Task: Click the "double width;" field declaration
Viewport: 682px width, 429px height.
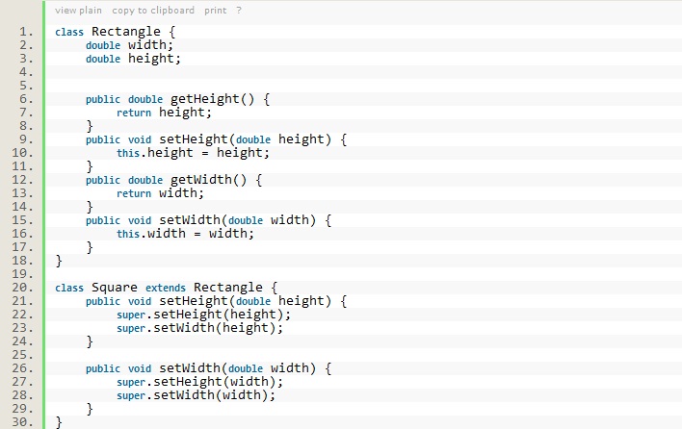Action: coord(129,44)
